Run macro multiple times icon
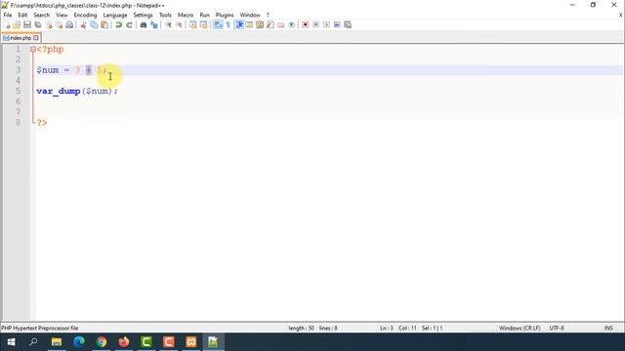This screenshot has width=625, height=351. pyautogui.click(x=337, y=24)
